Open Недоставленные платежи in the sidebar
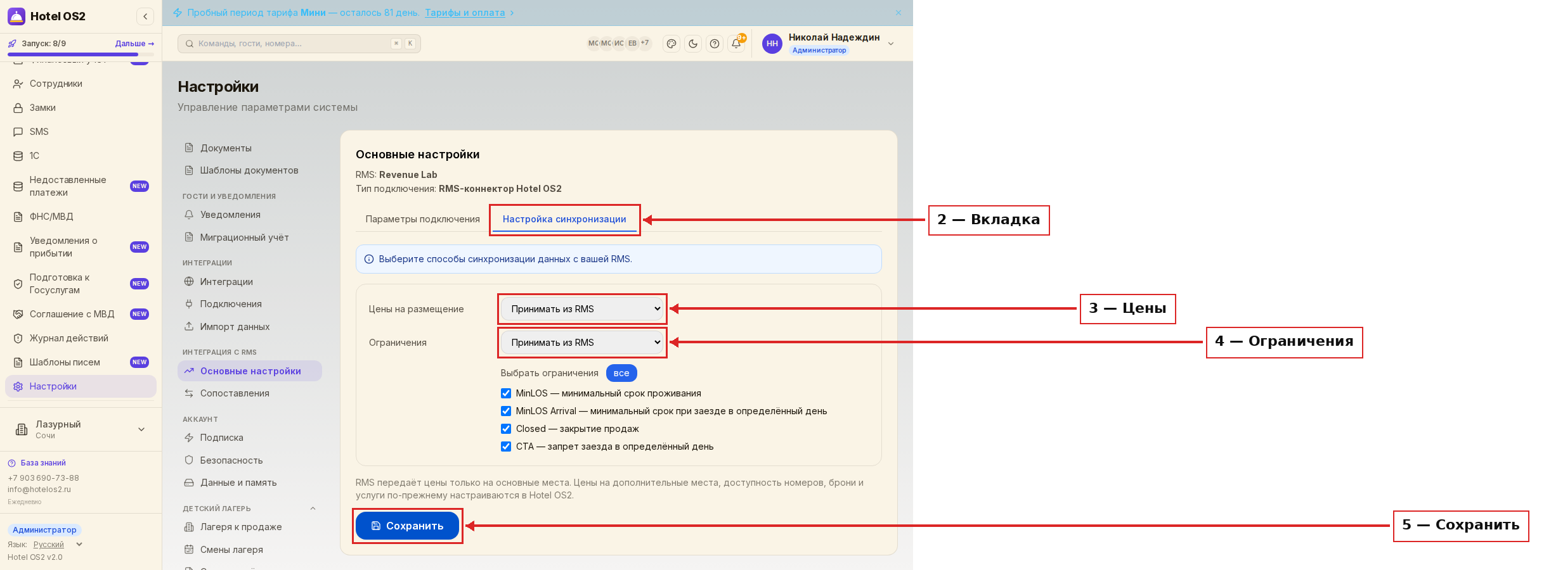This screenshot has height=570, width=1544. pyautogui.click(x=81, y=186)
